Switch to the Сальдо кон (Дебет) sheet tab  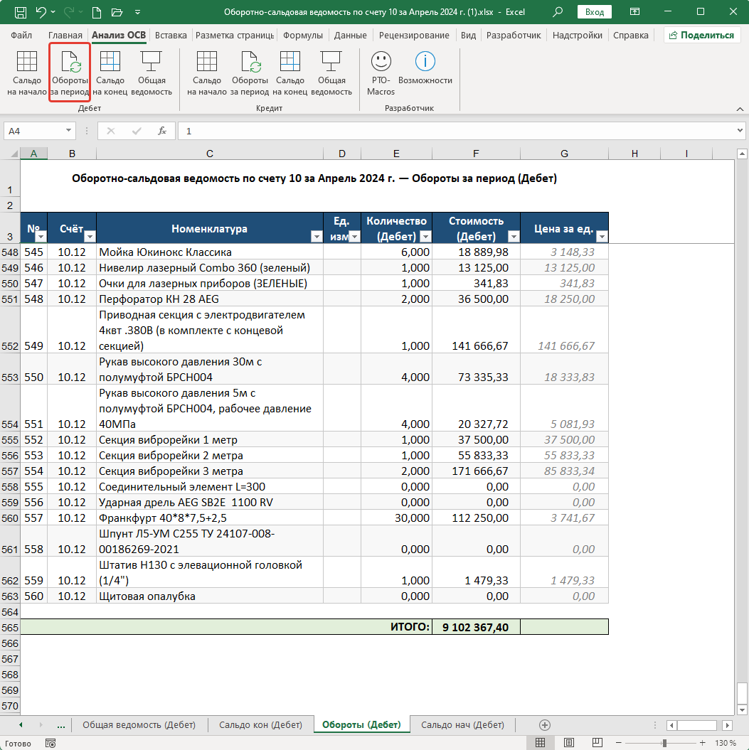point(260,725)
